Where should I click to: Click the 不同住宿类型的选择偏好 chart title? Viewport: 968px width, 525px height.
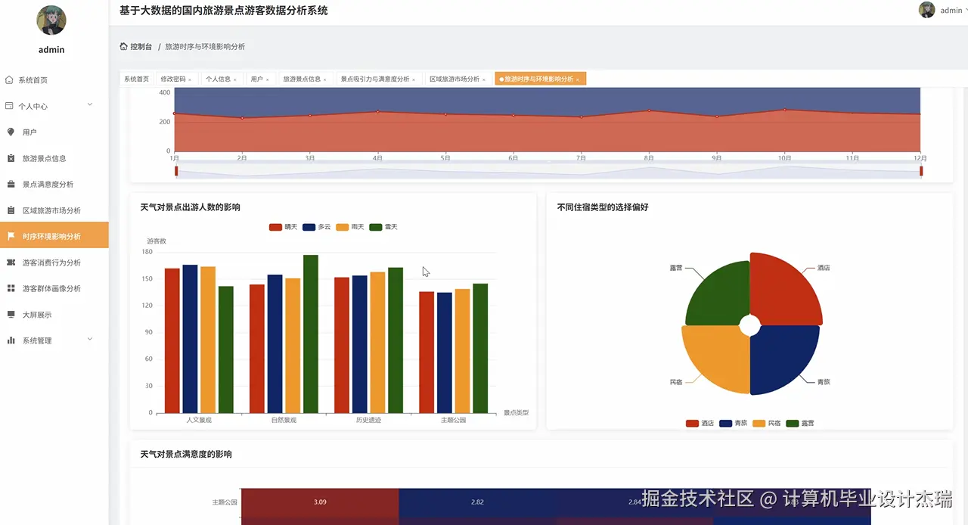tap(603, 207)
